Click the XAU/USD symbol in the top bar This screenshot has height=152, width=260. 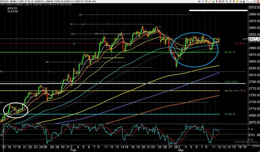pyautogui.click(x=4, y=1)
